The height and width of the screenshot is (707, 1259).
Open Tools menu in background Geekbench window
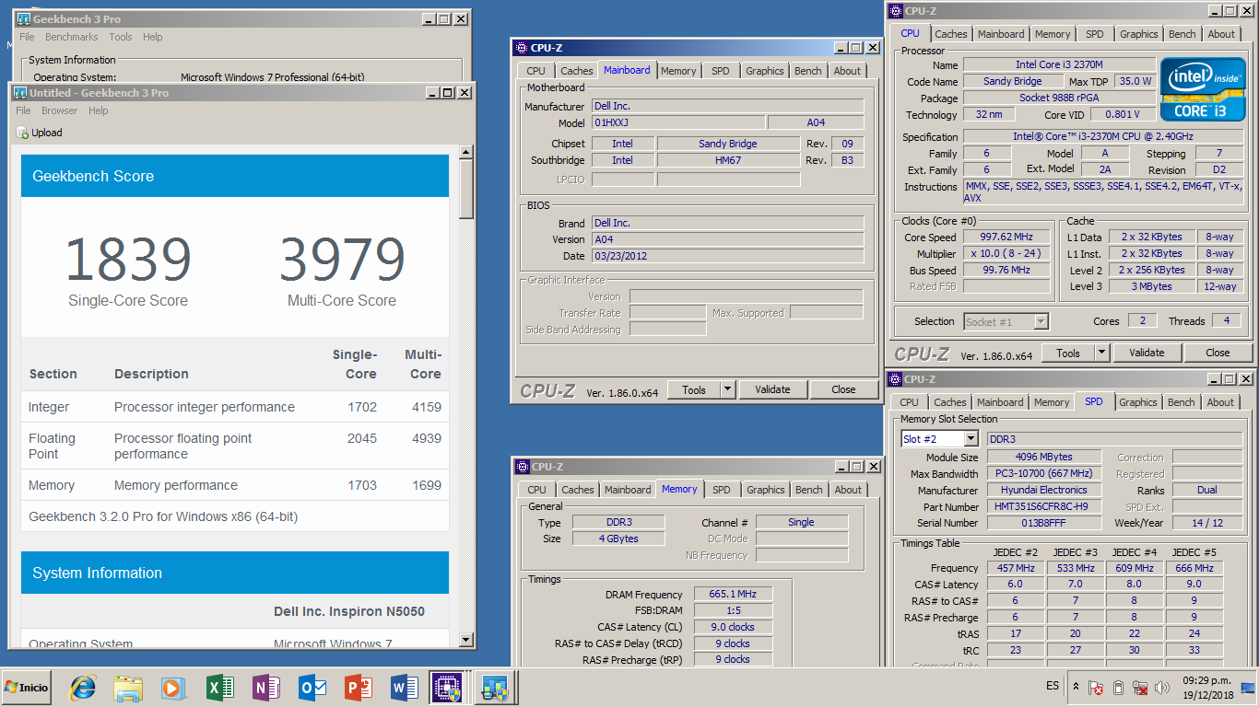pos(121,37)
